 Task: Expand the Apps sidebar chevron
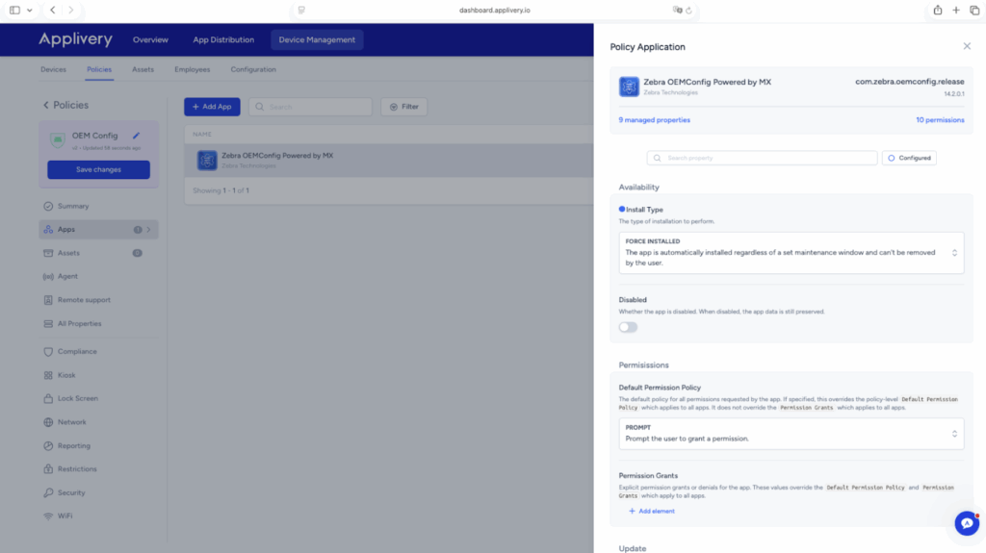(x=148, y=230)
